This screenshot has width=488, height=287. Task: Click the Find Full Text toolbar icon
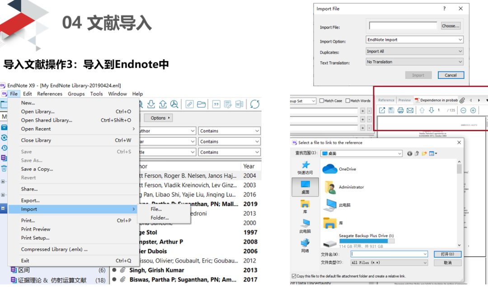[x=174, y=104]
